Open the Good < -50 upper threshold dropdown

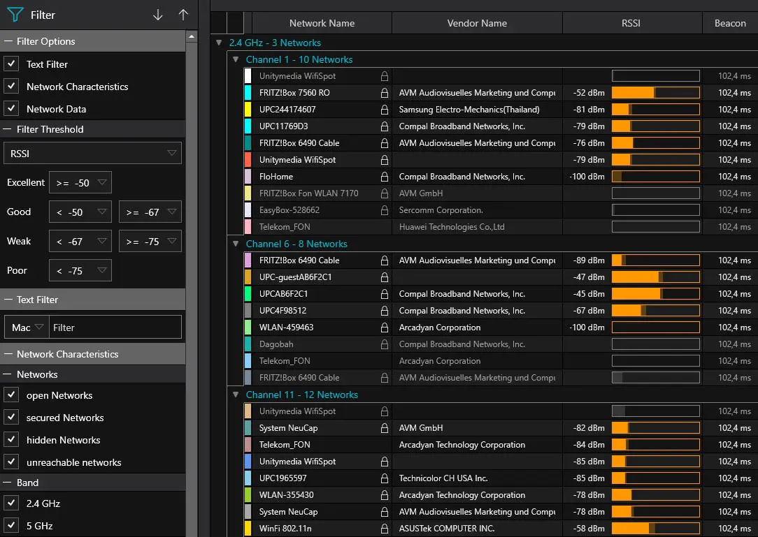[80, 212]
